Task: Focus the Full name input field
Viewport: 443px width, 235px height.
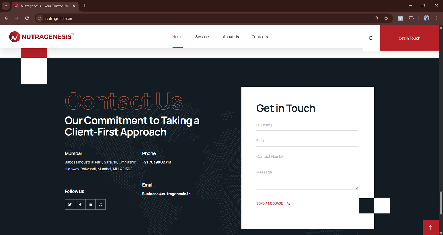Action: tap(307, 125)
